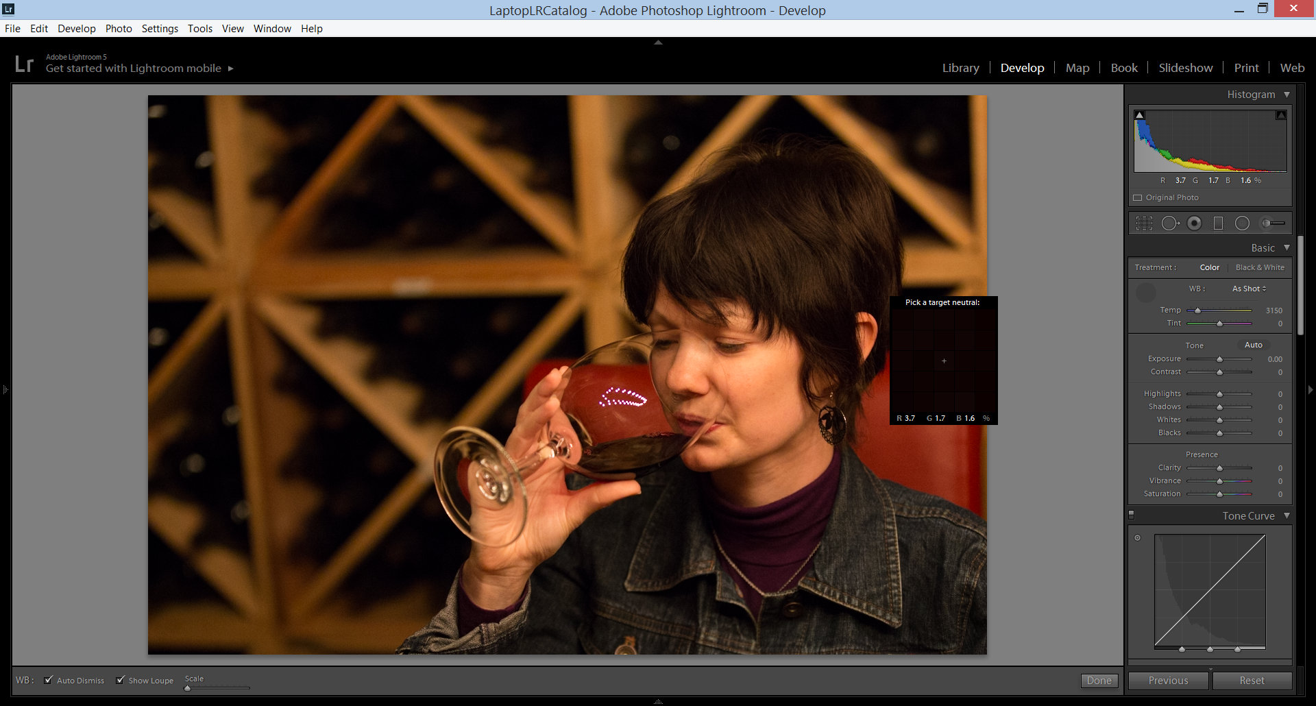Viewport: 1316px width, 706px height.
Task: Collapse the Tone Curve panel
Action: pos(1287,515)
